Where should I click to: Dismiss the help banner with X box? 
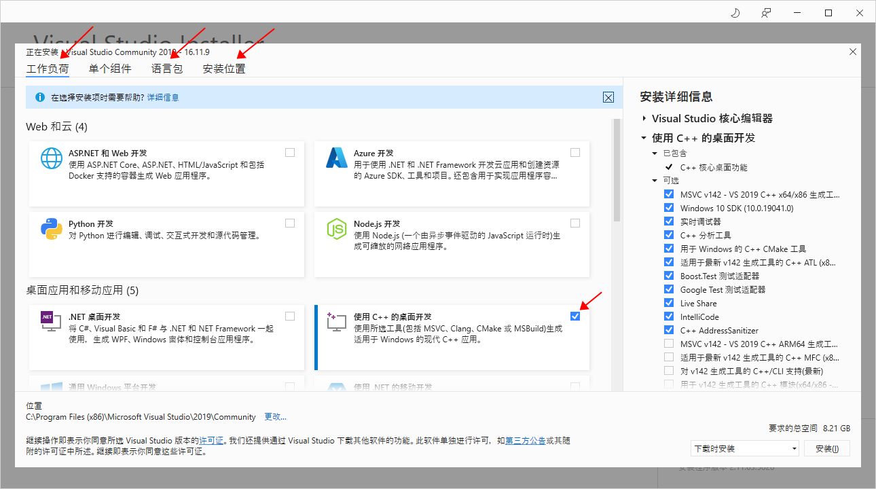point(608,97)
